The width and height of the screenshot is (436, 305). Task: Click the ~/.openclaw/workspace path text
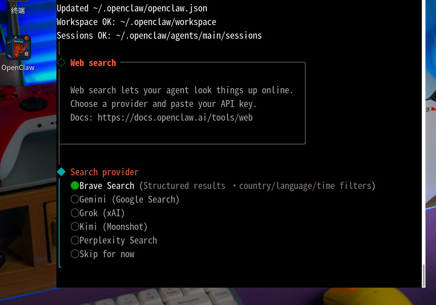(168, 22)
